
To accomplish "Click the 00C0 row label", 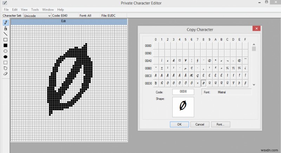I will 148,76.
